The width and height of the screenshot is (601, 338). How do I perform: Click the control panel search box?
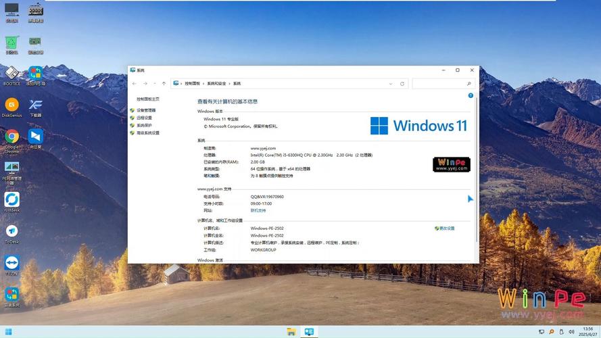tap(444, 84)
